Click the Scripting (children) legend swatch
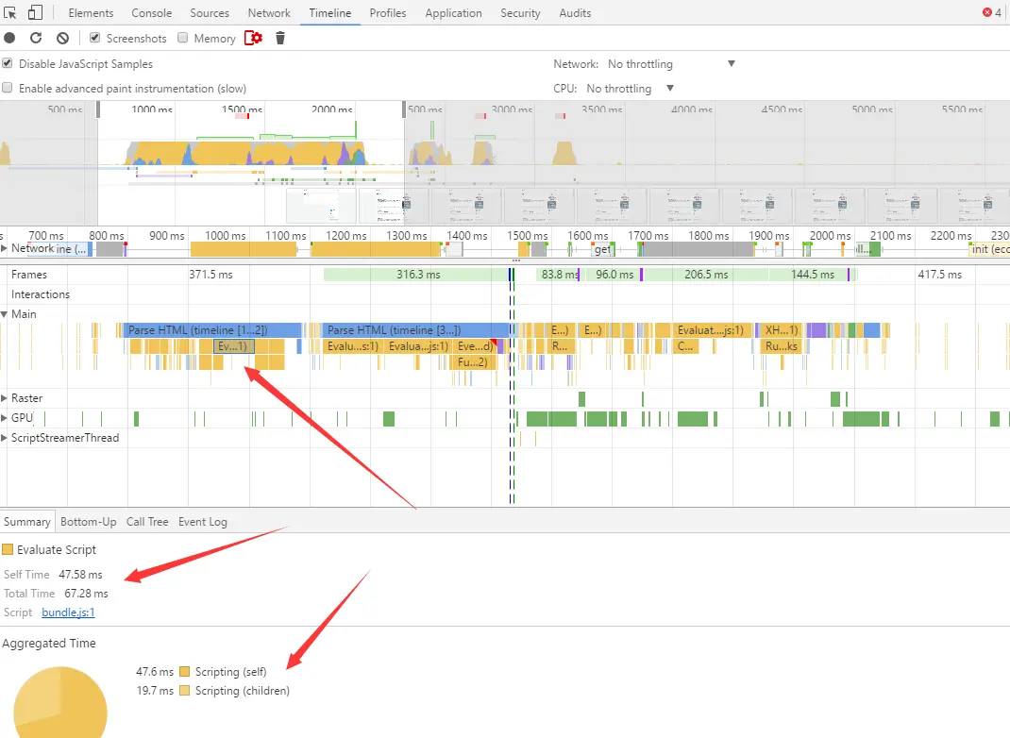This screenshot has height=738, width=1010. (x=185, y=691)
